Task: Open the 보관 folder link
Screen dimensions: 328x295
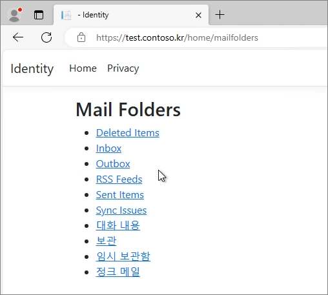Action: (106, 241)
